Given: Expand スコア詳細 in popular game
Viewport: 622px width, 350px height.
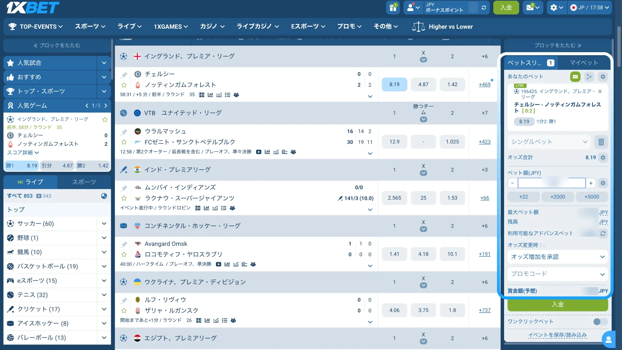Looking at the screenshot, I should [23, 152].
